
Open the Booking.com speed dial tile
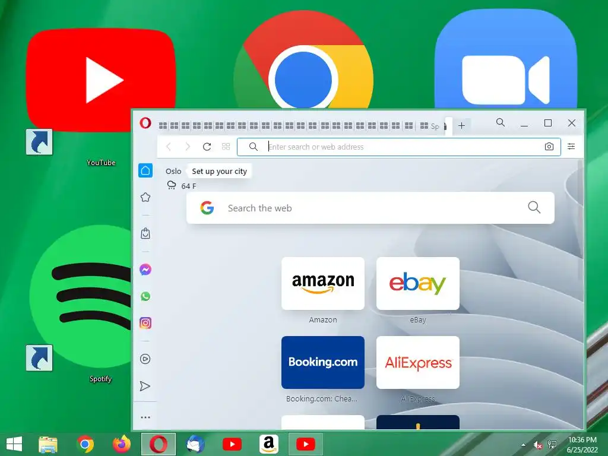323,363
